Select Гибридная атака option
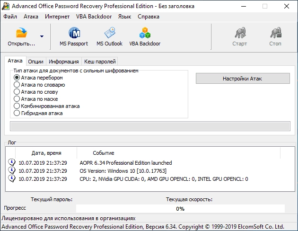This screenshot has width=298, height=231. click(38, 113)
